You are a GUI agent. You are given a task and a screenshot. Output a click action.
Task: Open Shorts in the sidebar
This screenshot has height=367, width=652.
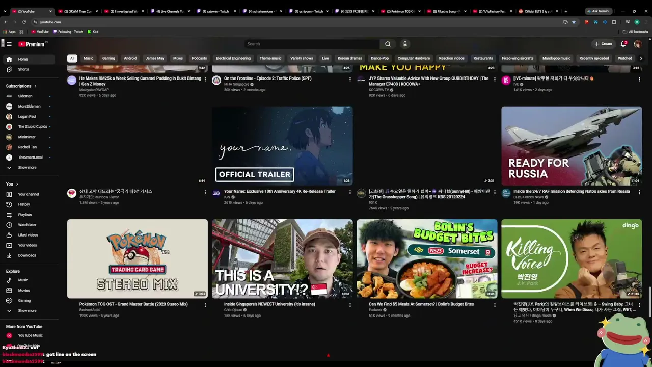[29, 69]
